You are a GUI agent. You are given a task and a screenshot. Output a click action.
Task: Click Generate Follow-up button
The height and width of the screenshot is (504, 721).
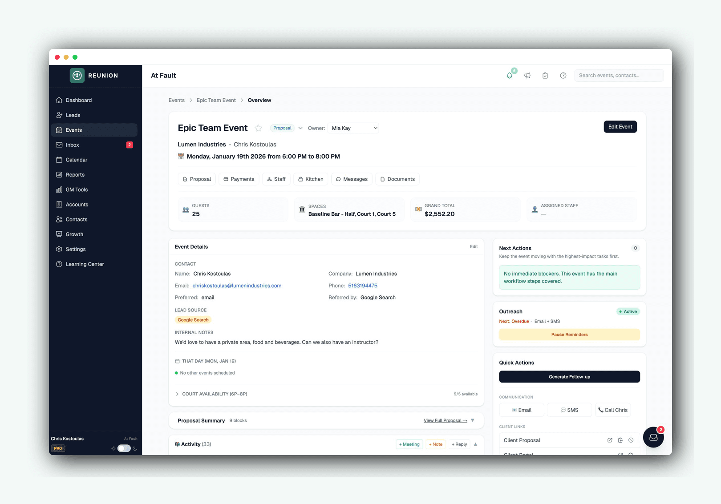(x=570, y=377)
